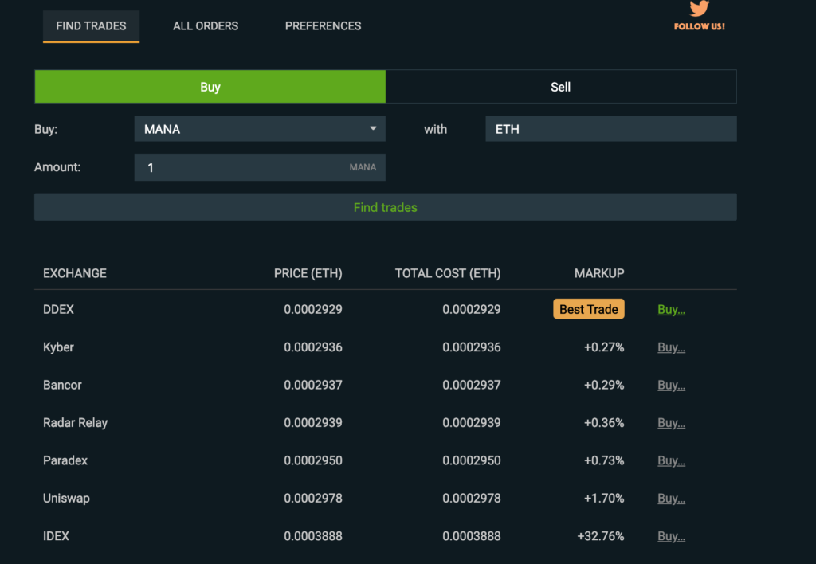Screen dimensions: 816x564
Task: Click the PRICE (ETH) column header
Action: 308,274
